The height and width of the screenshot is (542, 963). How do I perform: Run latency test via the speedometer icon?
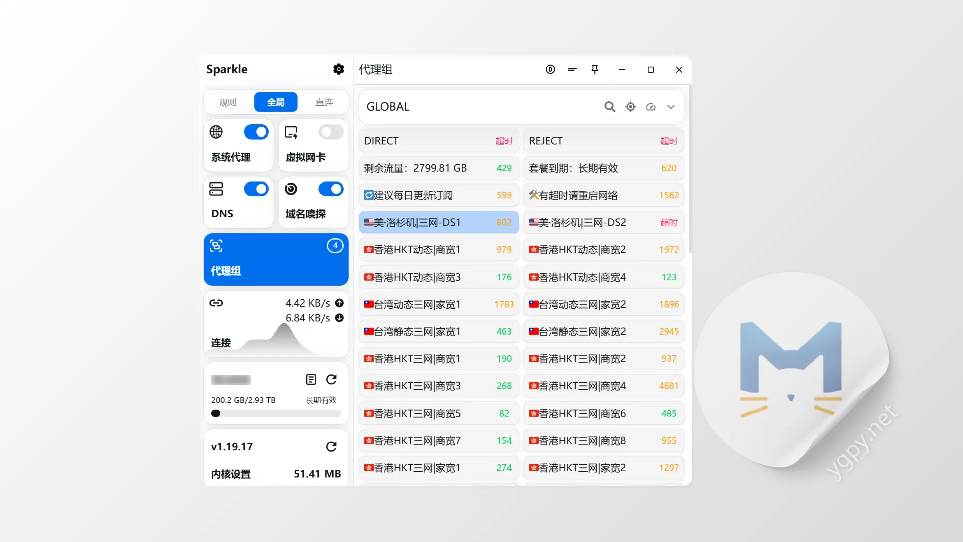tap(651, 107)
